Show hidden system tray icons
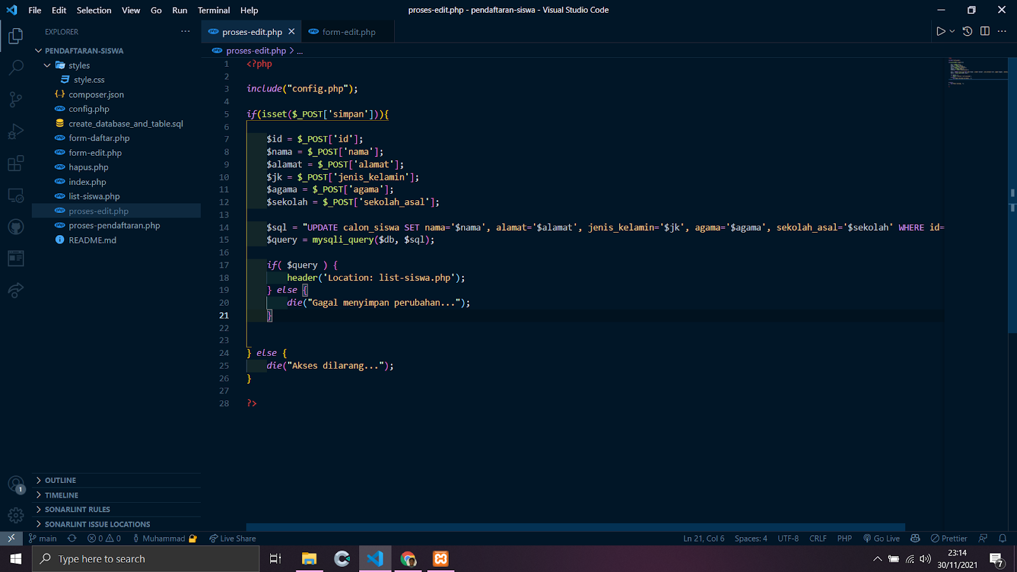The image size is (1017, 572). click(x=877, y=559)
